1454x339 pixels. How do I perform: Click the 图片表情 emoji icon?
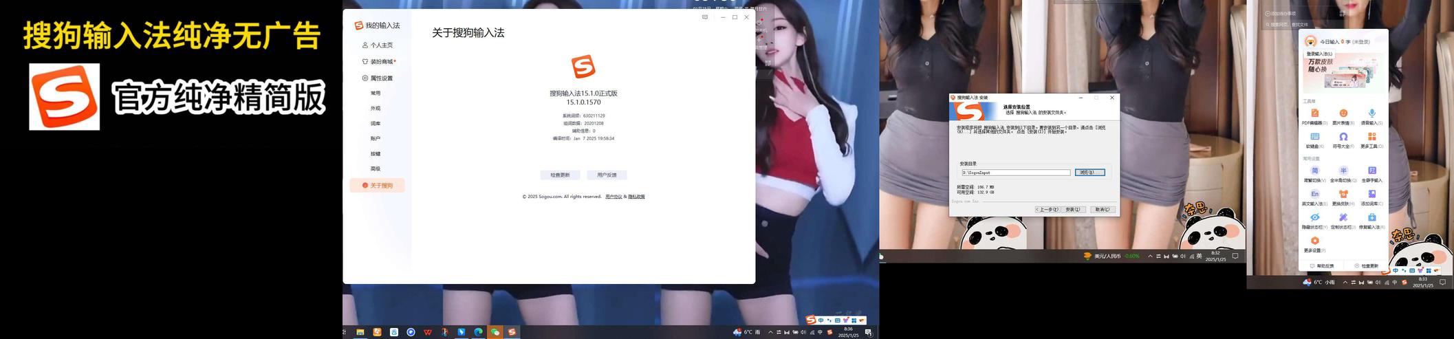point(1343,113)
